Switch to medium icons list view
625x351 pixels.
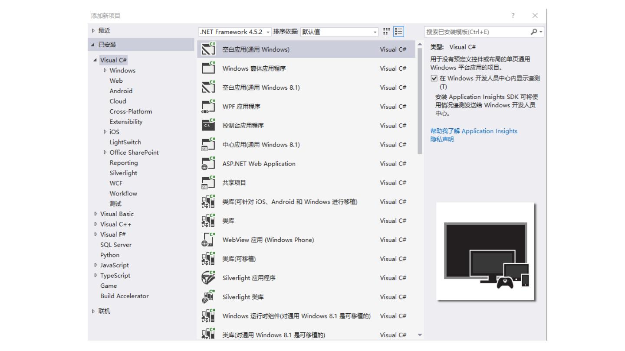(x=398, y=32)
